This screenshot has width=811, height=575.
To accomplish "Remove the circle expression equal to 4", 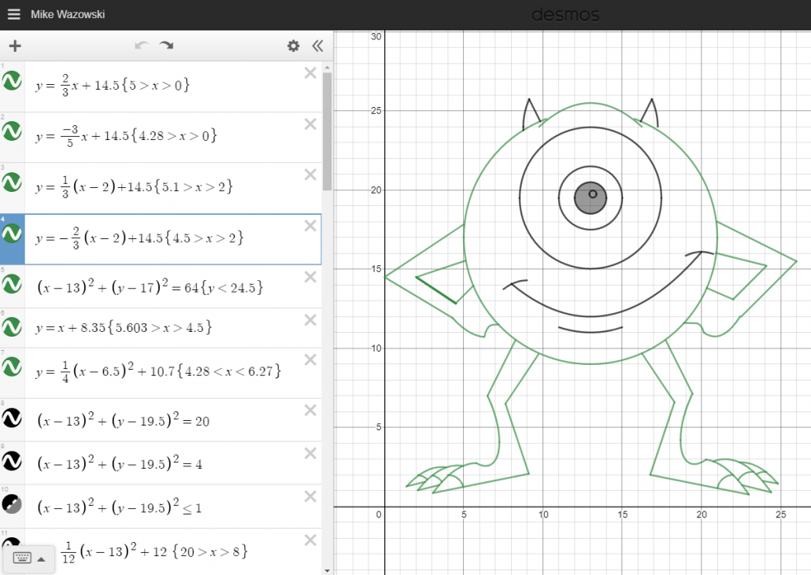I will click(310, 453).
